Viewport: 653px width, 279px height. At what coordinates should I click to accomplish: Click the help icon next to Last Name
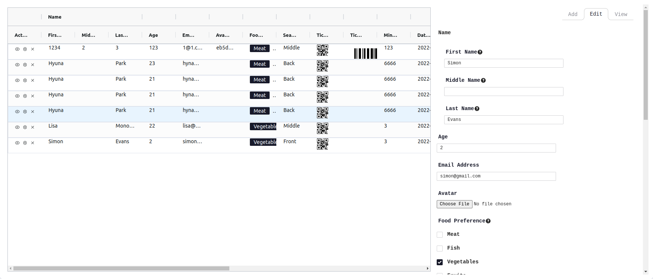(x=477, y=109)
